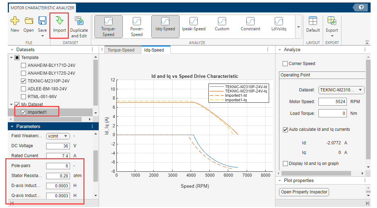Image resolution: width=377 pixels, height=208 pixels.
Task: Check the ADLEE-BM-180-24V dataset
Action: point(23,89)
